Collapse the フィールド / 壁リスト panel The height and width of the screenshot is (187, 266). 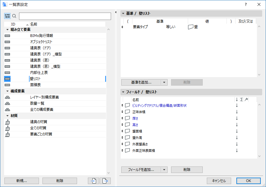pos(123,92)
